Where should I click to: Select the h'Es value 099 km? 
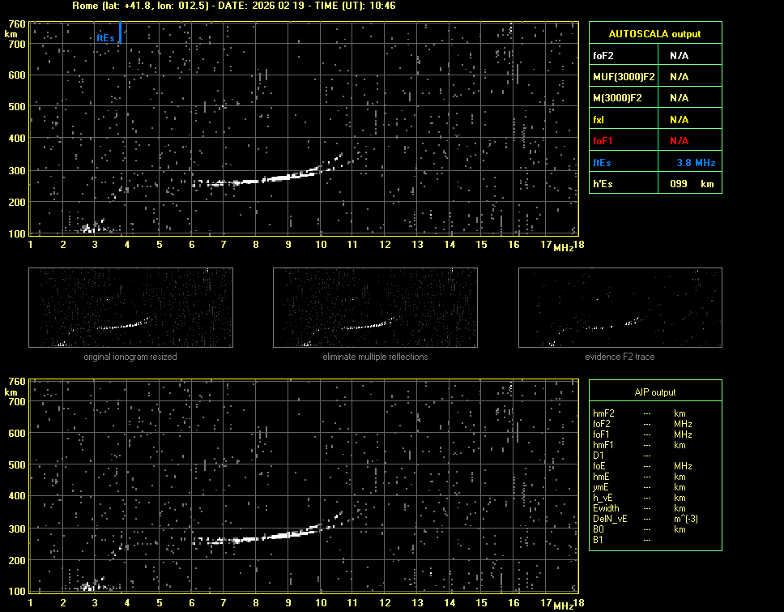click(x=691, y=184)
